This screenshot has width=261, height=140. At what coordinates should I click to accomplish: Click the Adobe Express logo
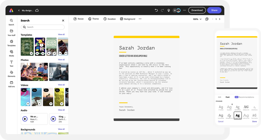point(11,10)
